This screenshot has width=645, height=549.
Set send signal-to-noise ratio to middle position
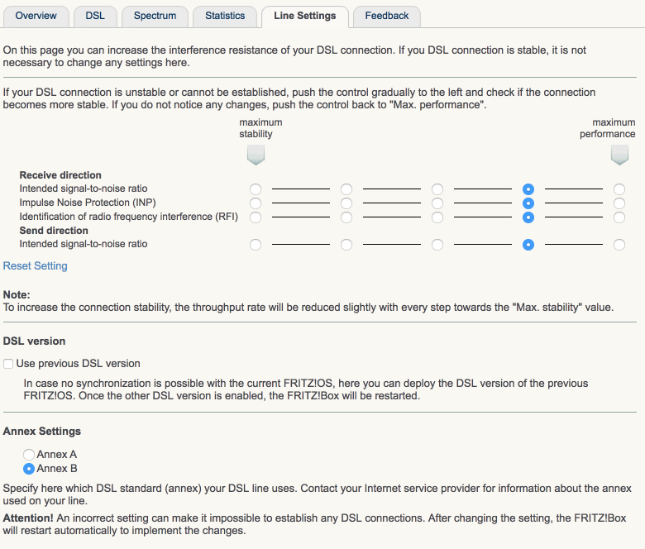coord(437,245)
